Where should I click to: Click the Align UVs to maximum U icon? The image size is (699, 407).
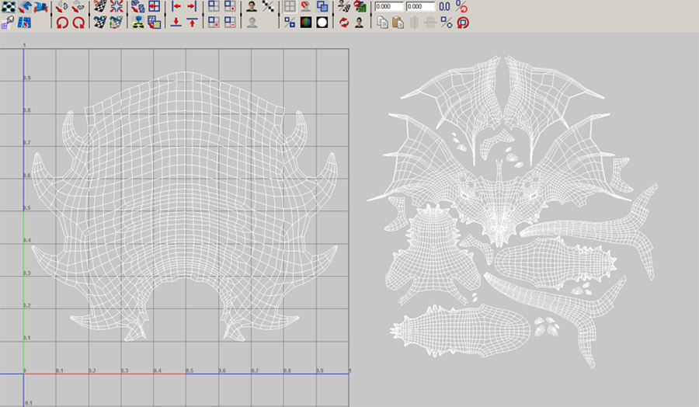pos(191,7)
